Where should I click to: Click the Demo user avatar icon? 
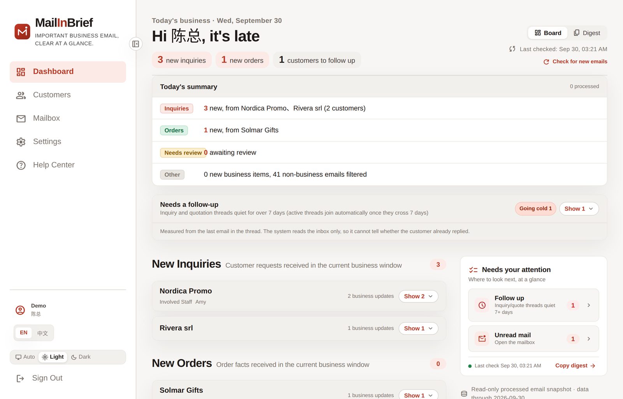pos(20,310)
